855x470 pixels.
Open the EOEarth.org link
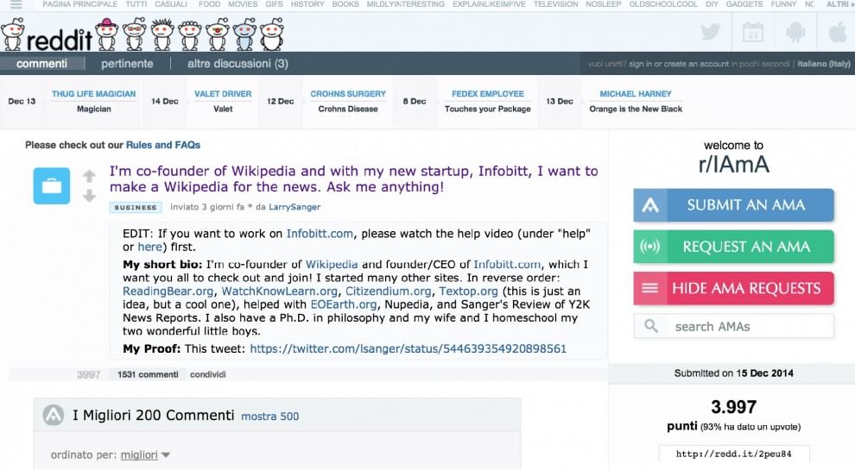(344, 304)
